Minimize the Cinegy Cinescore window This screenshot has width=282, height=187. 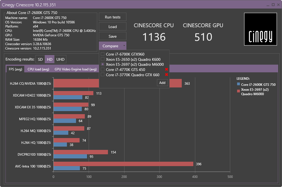coord(268,5)
